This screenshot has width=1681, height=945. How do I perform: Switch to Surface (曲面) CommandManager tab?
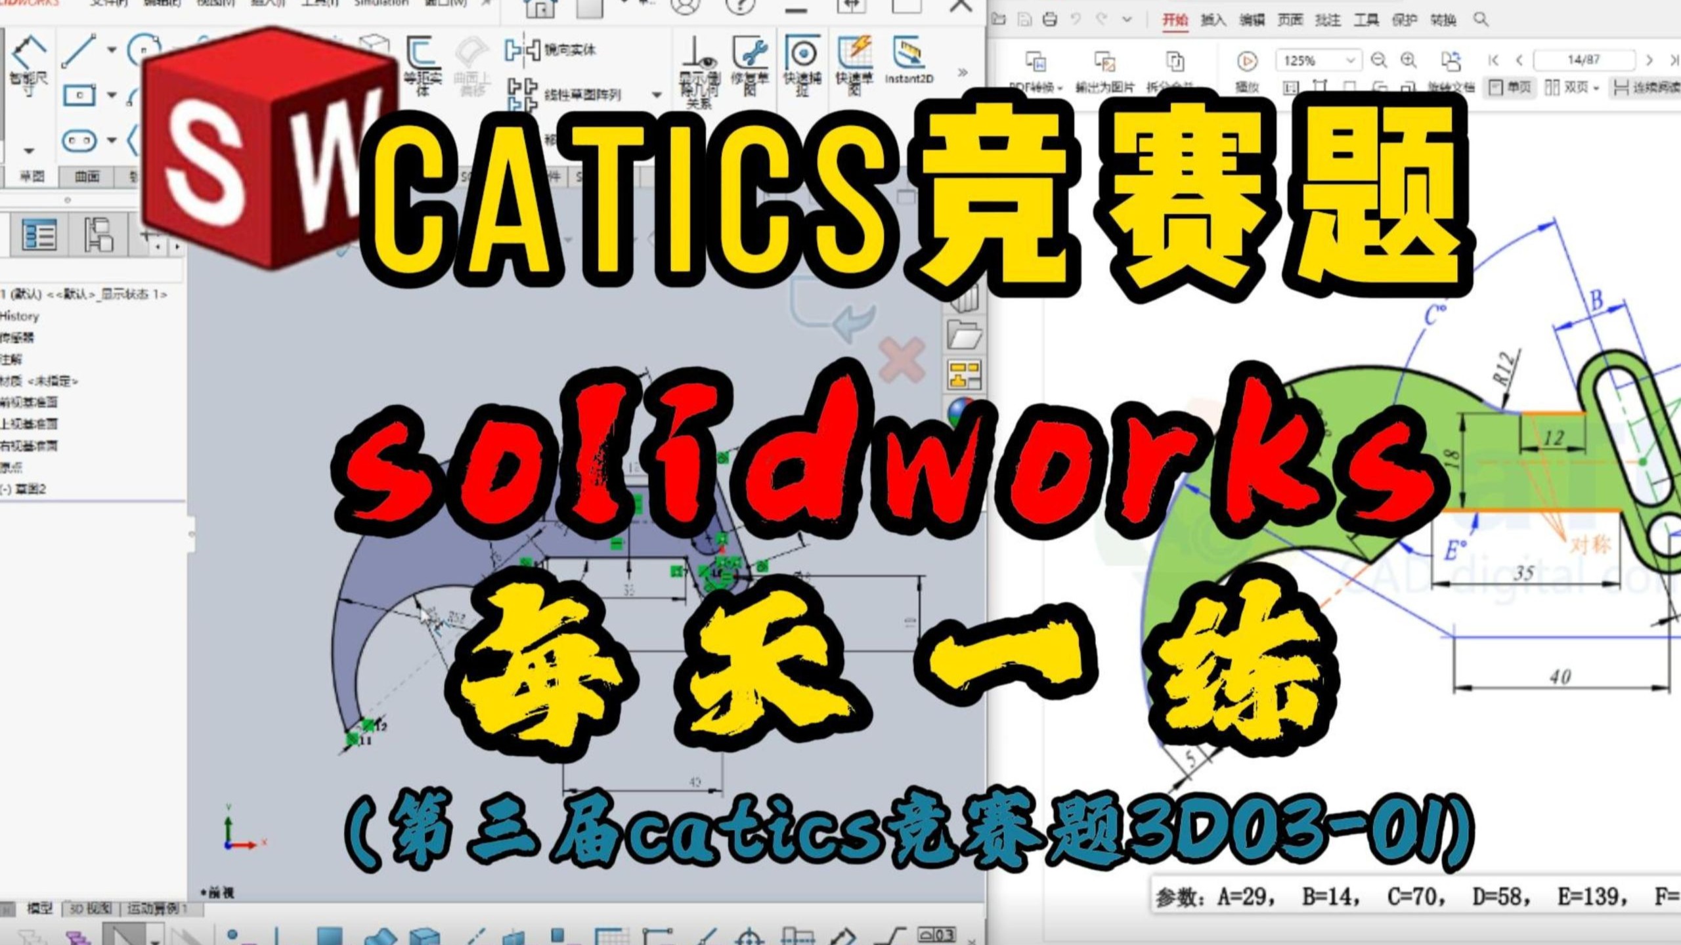87,176
